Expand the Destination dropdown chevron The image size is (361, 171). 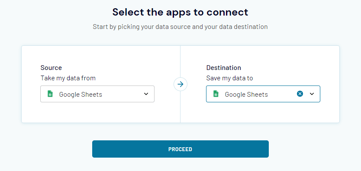click(x=312, y=94)
